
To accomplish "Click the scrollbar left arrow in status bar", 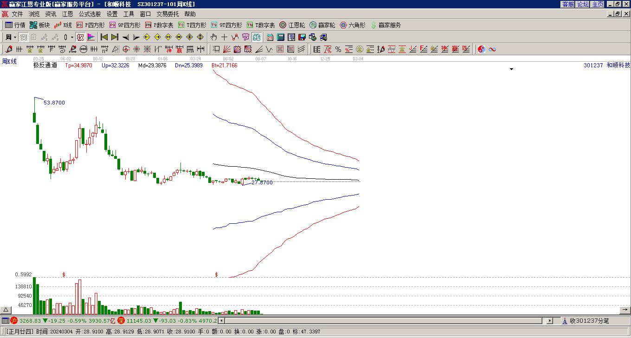I will point(222,321).
